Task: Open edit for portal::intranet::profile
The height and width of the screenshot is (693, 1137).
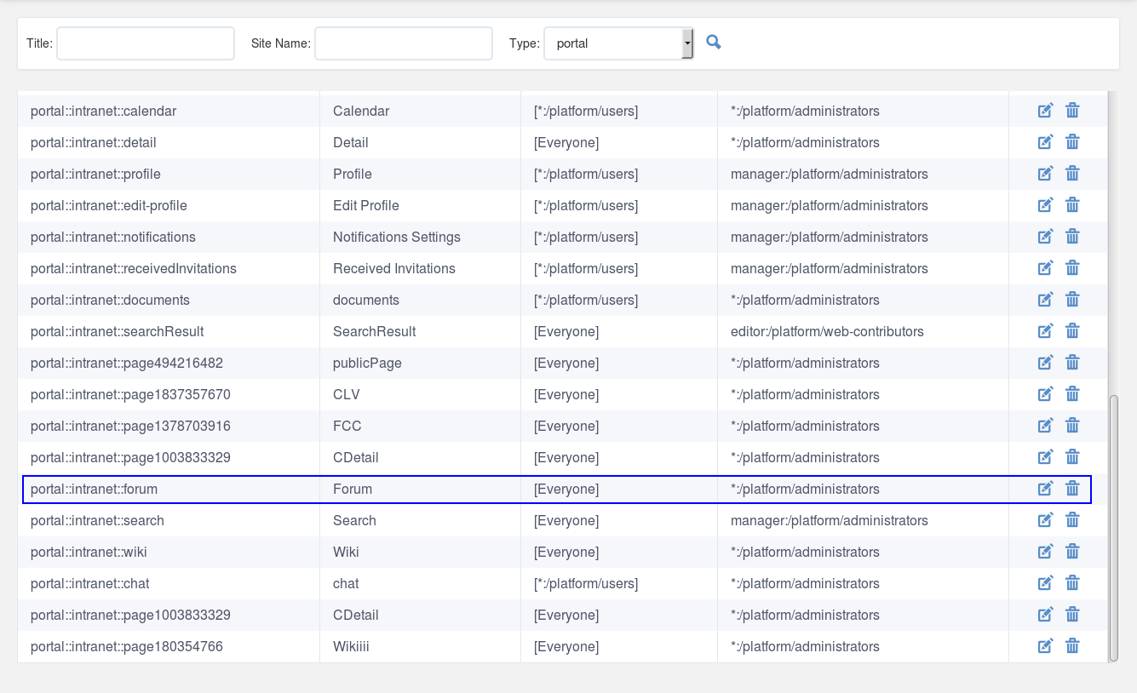Action: (1045, 174)
